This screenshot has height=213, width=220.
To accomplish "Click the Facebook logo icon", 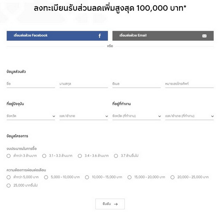I will pos(100,36).
